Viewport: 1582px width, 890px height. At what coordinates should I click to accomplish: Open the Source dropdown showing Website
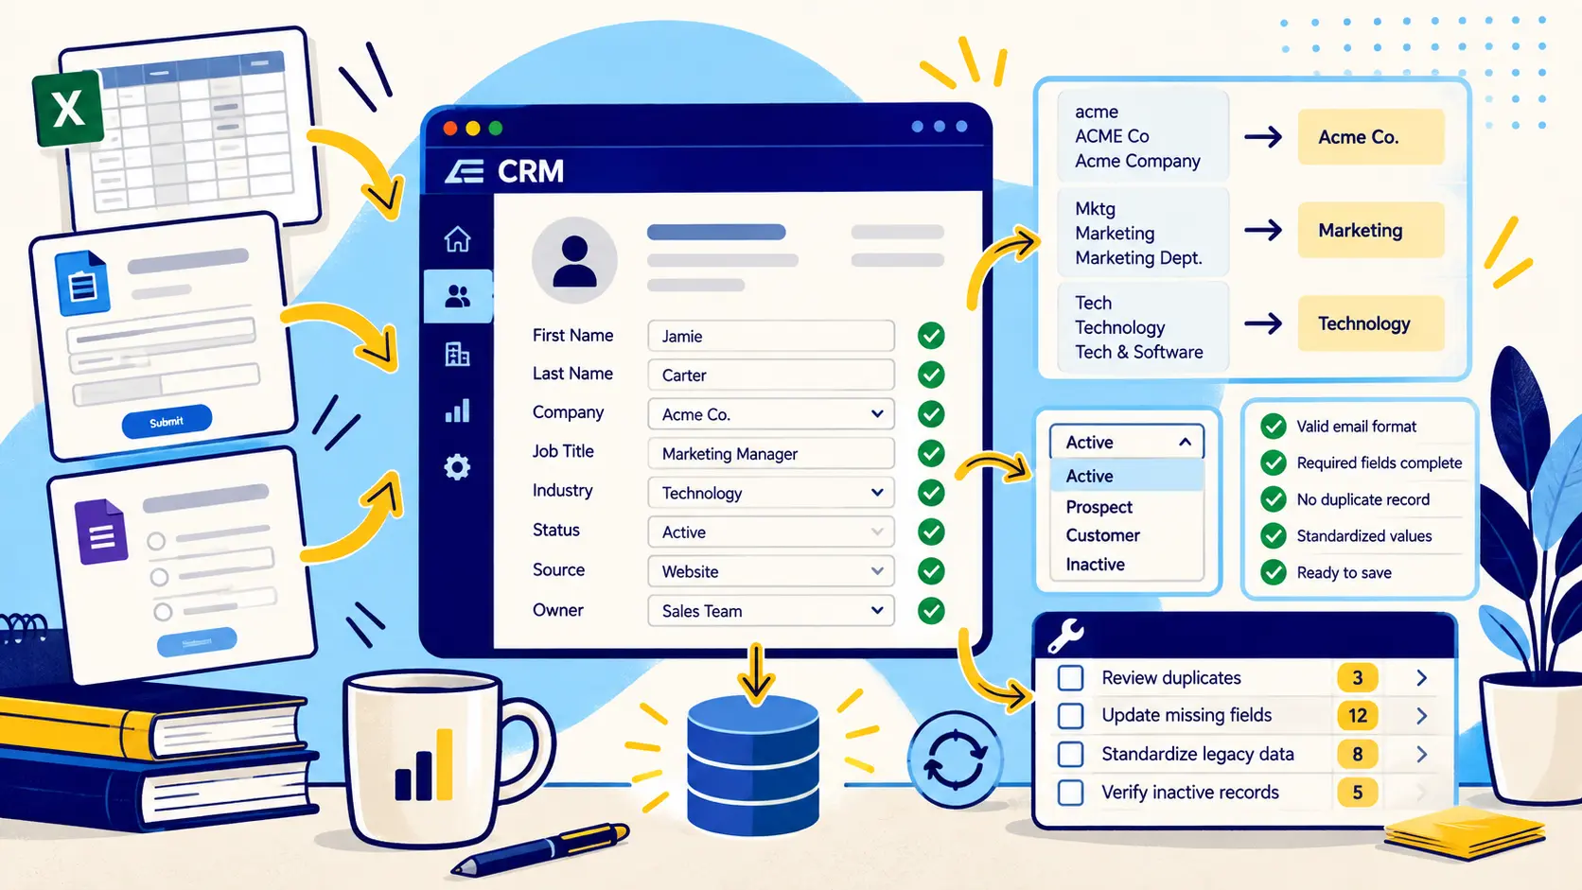point(771,571)
